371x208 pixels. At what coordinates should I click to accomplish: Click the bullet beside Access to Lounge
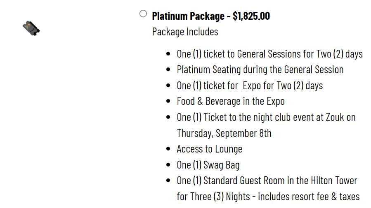168,149
